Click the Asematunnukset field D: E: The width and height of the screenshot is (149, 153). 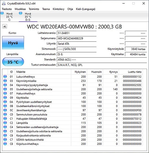77,54
